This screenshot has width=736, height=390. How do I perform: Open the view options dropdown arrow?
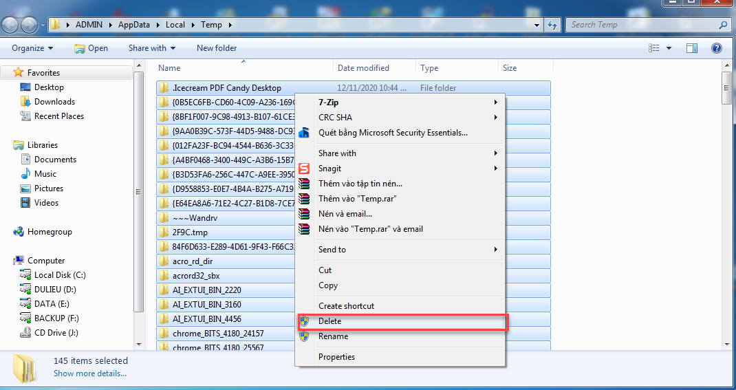tap(669, 48)
